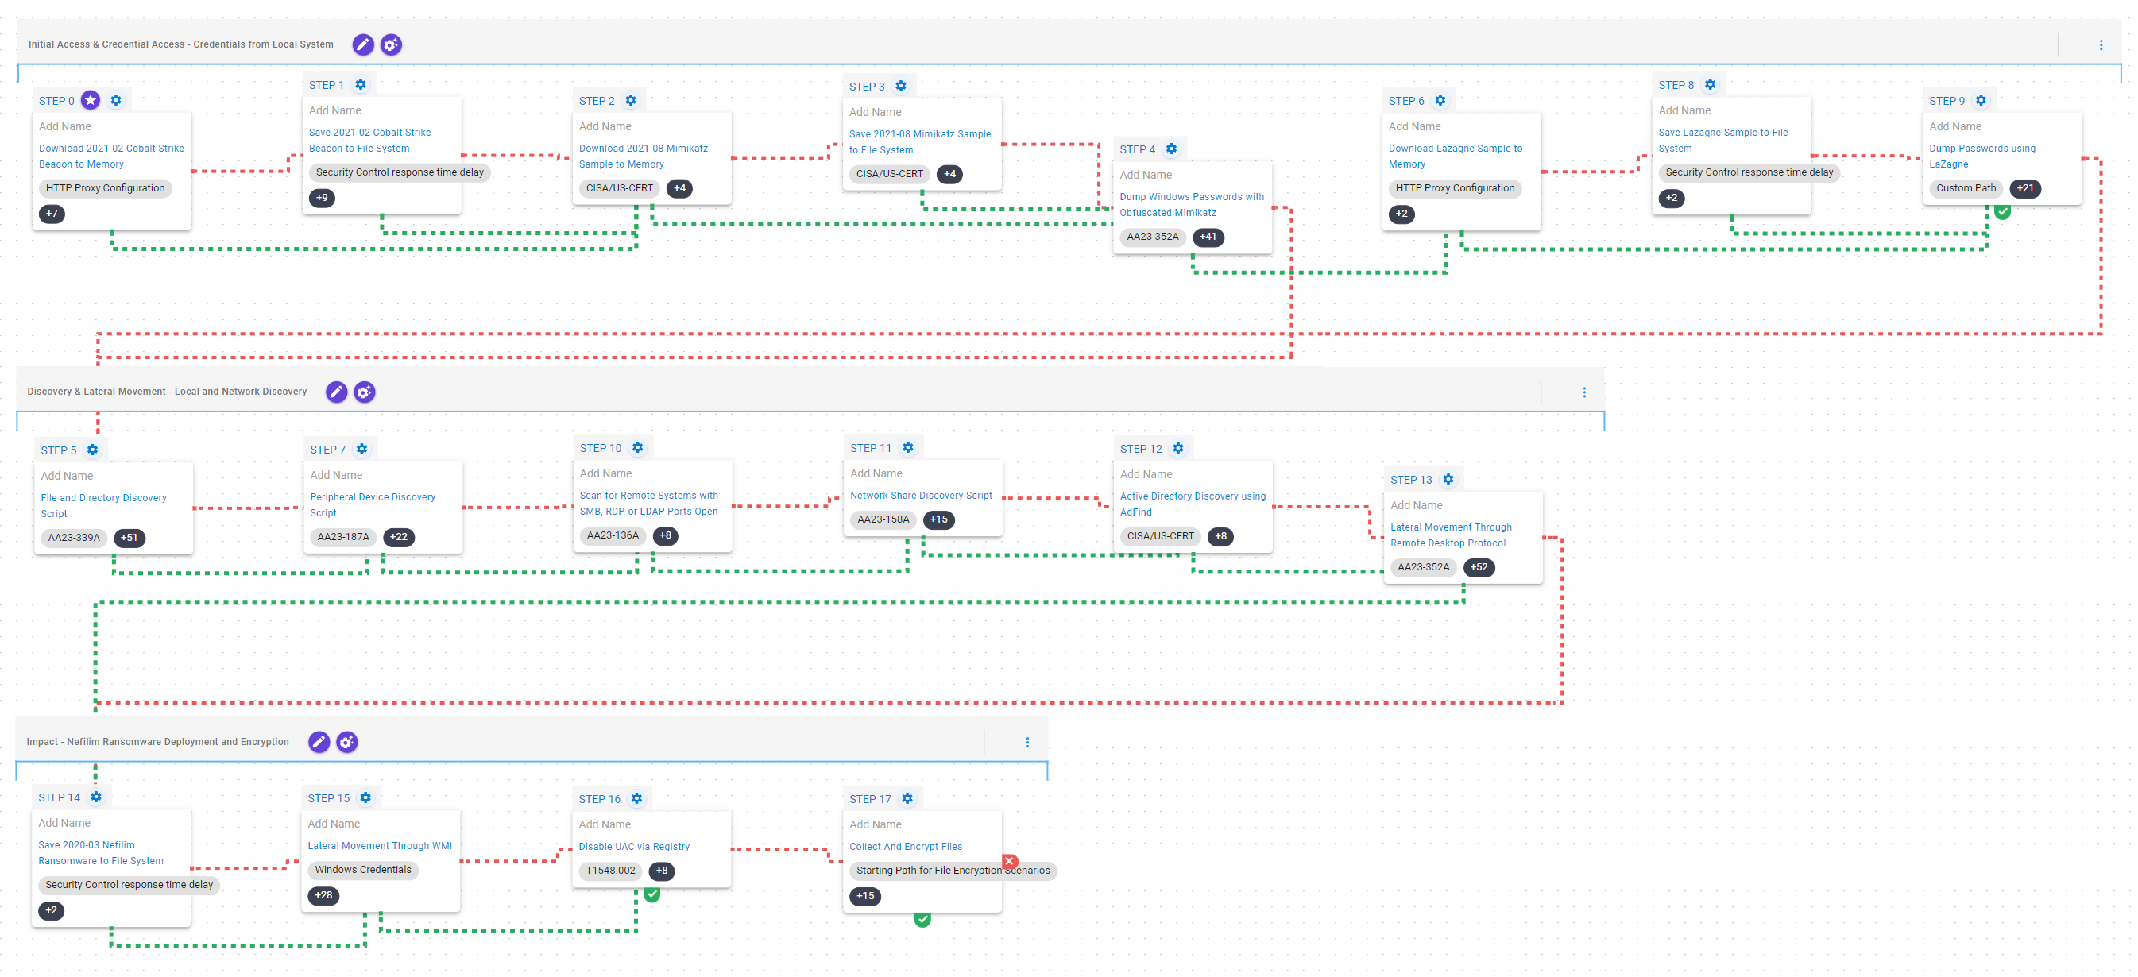Screen dimensions: 2138x977
Task: Open three-dot menu of Impact phase
Action: 1026,742
